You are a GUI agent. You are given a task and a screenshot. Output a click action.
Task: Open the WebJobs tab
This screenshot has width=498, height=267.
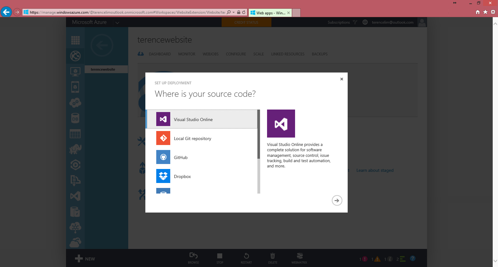pyautogui.click(x=211, y=54)
